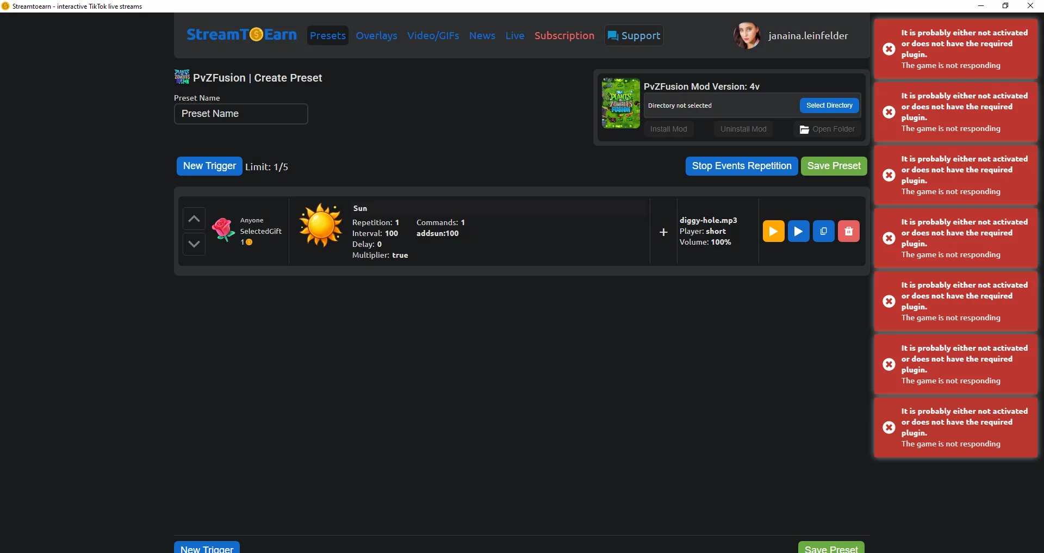Duplicate the Sun trigger with copy icon
The image size is (1044, 553).
point(823,231)
